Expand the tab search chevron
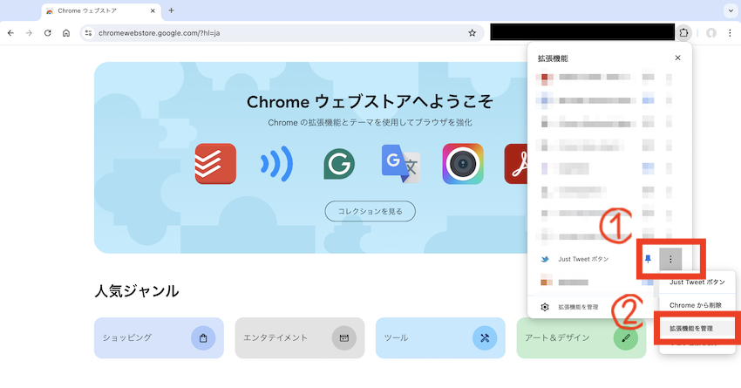The height and width of the screenshot is (388, 741). [731, 10]
